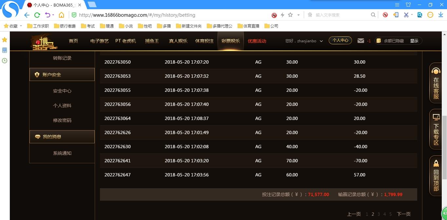Show hidden balance with 显示 toggle
447x220 pixels.
click(x=414, y=41)
